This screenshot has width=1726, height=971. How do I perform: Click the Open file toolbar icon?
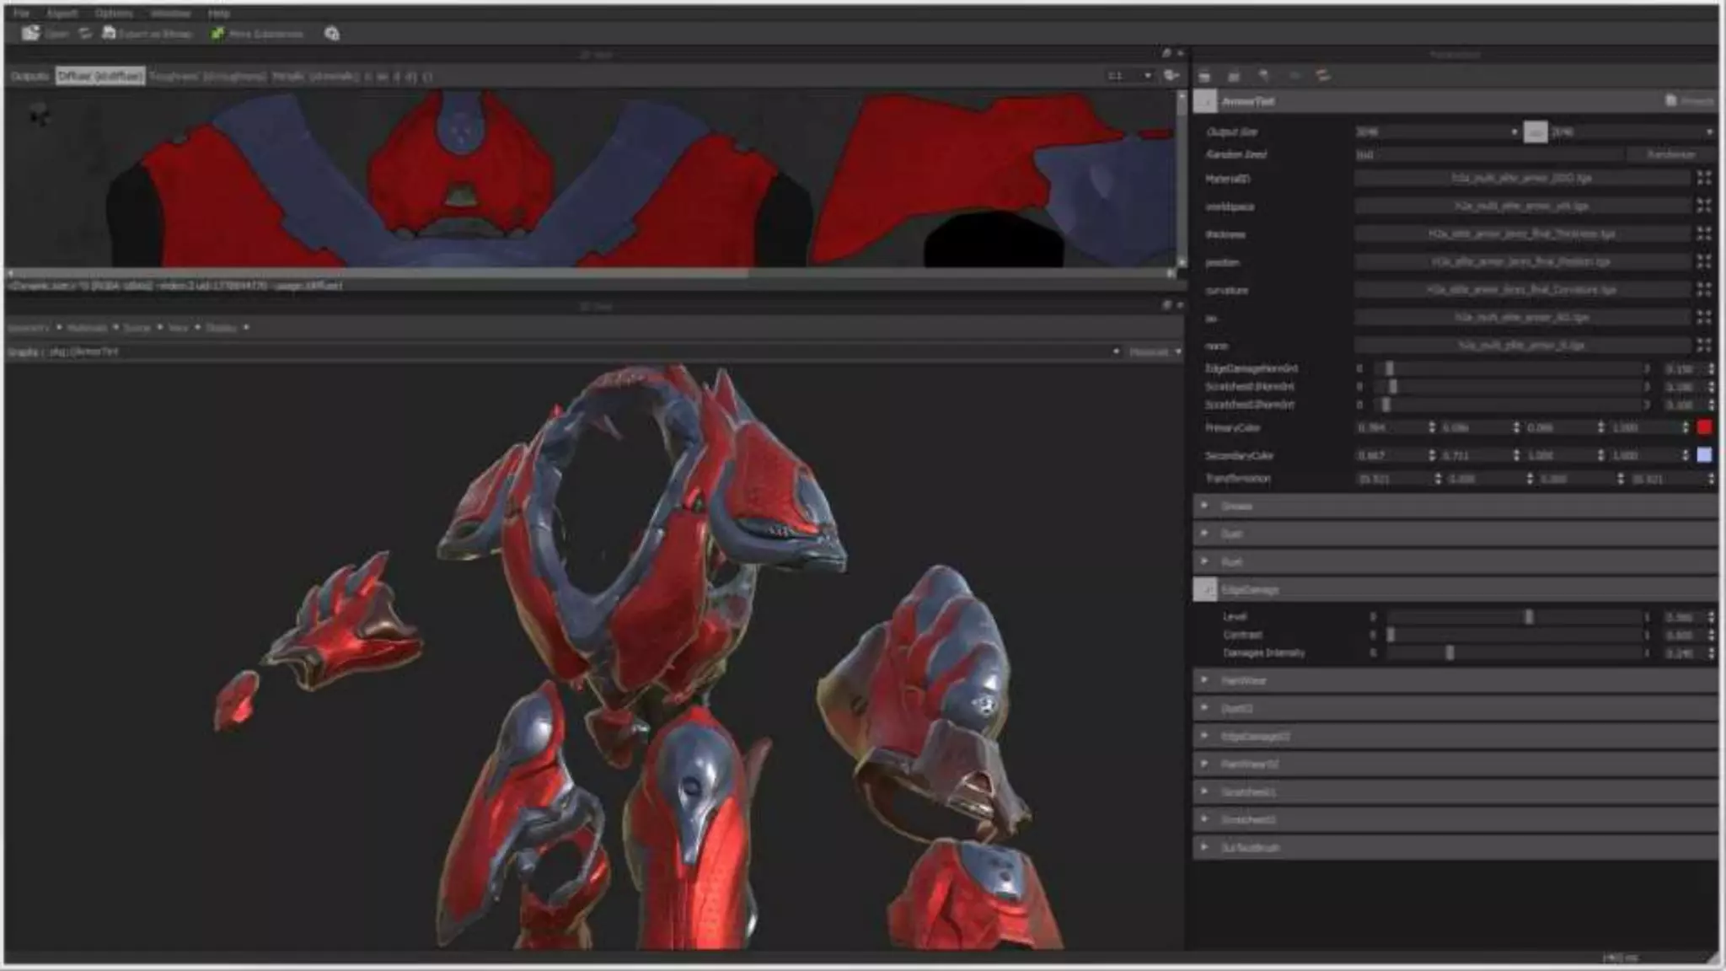pyautogui.click(x=31, y=34)
